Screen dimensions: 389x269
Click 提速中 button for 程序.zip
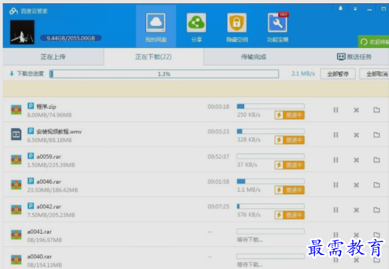290,115
